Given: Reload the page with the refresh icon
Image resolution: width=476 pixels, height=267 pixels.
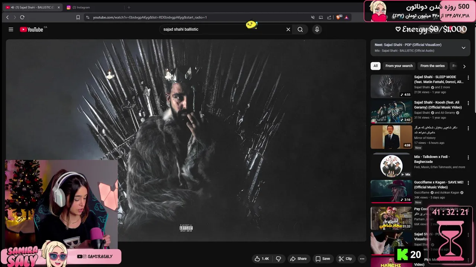Looking at the screenshot, I should 22,17.
